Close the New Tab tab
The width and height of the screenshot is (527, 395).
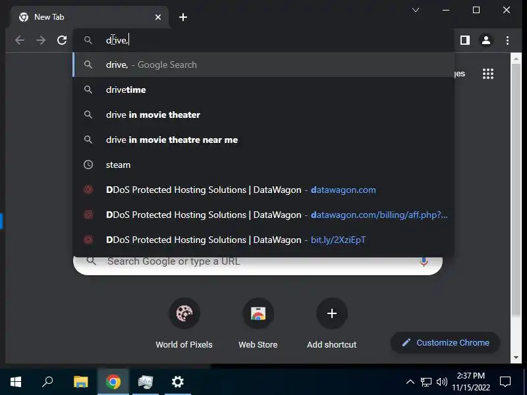click(158, 17)
